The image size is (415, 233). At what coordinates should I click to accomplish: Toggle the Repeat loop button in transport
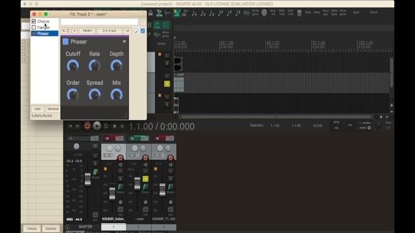click(x=106, y=126)
